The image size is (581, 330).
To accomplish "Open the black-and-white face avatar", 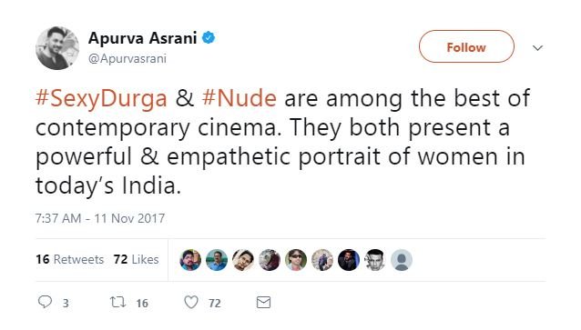I will [375, 260].
